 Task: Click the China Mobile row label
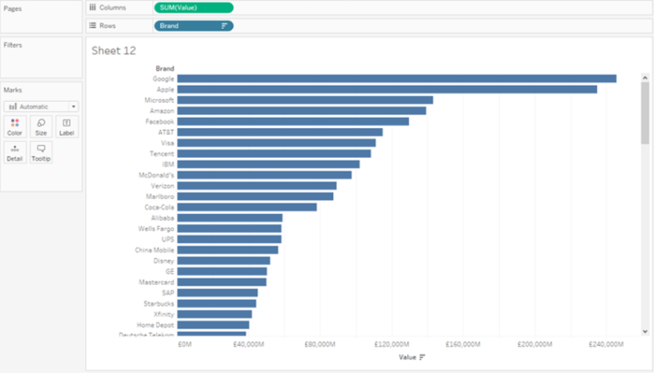[x=154, y=250]
